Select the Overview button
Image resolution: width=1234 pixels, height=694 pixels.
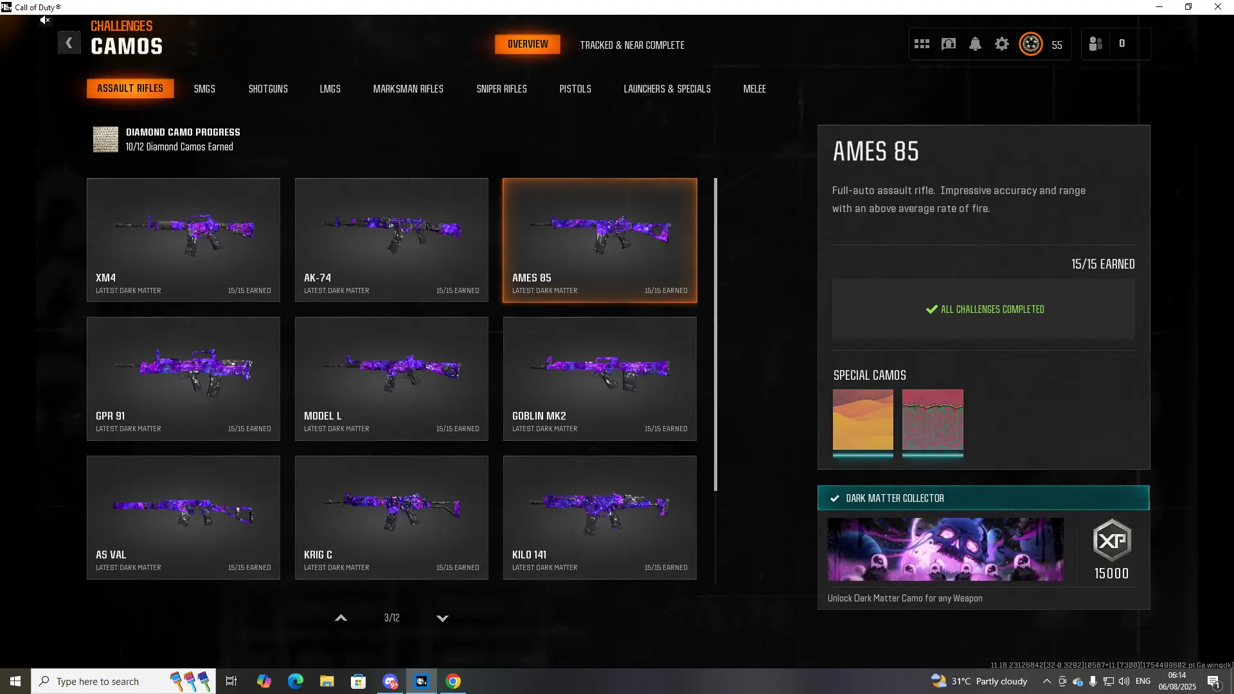(x=528, y=44)
